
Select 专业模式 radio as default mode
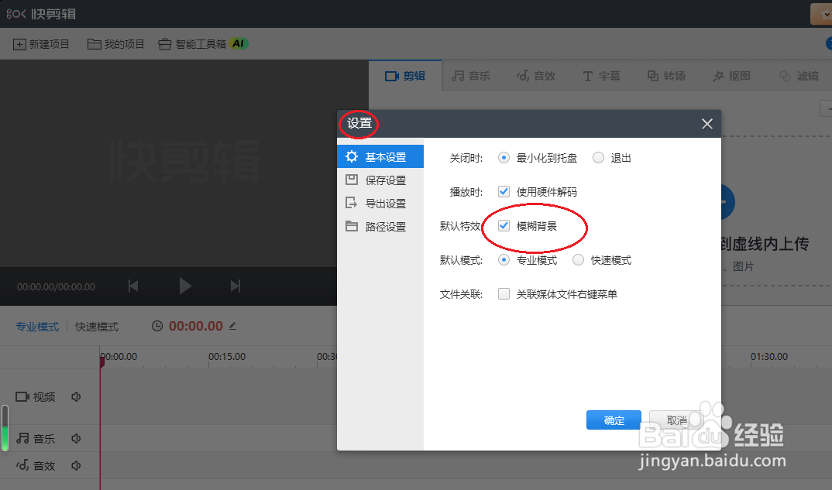click(504, 260)
